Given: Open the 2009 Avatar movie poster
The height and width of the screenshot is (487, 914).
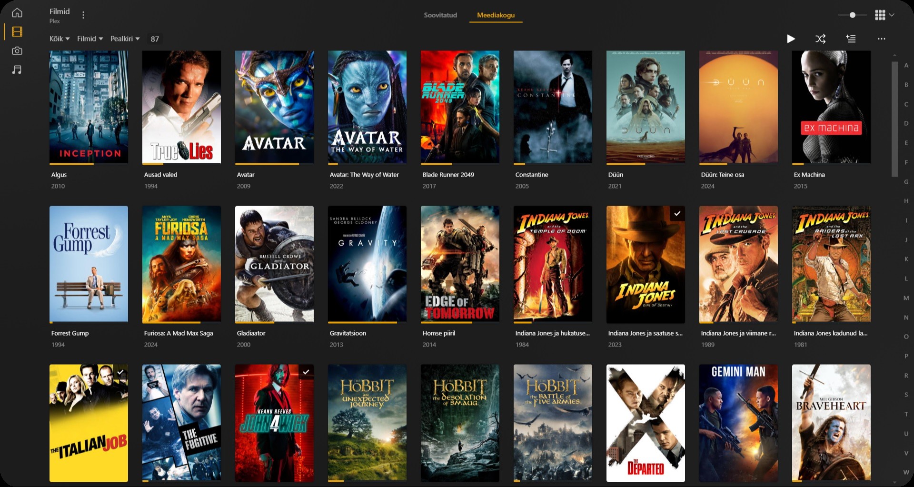Looking at the screenshot, I should point(274,107).
